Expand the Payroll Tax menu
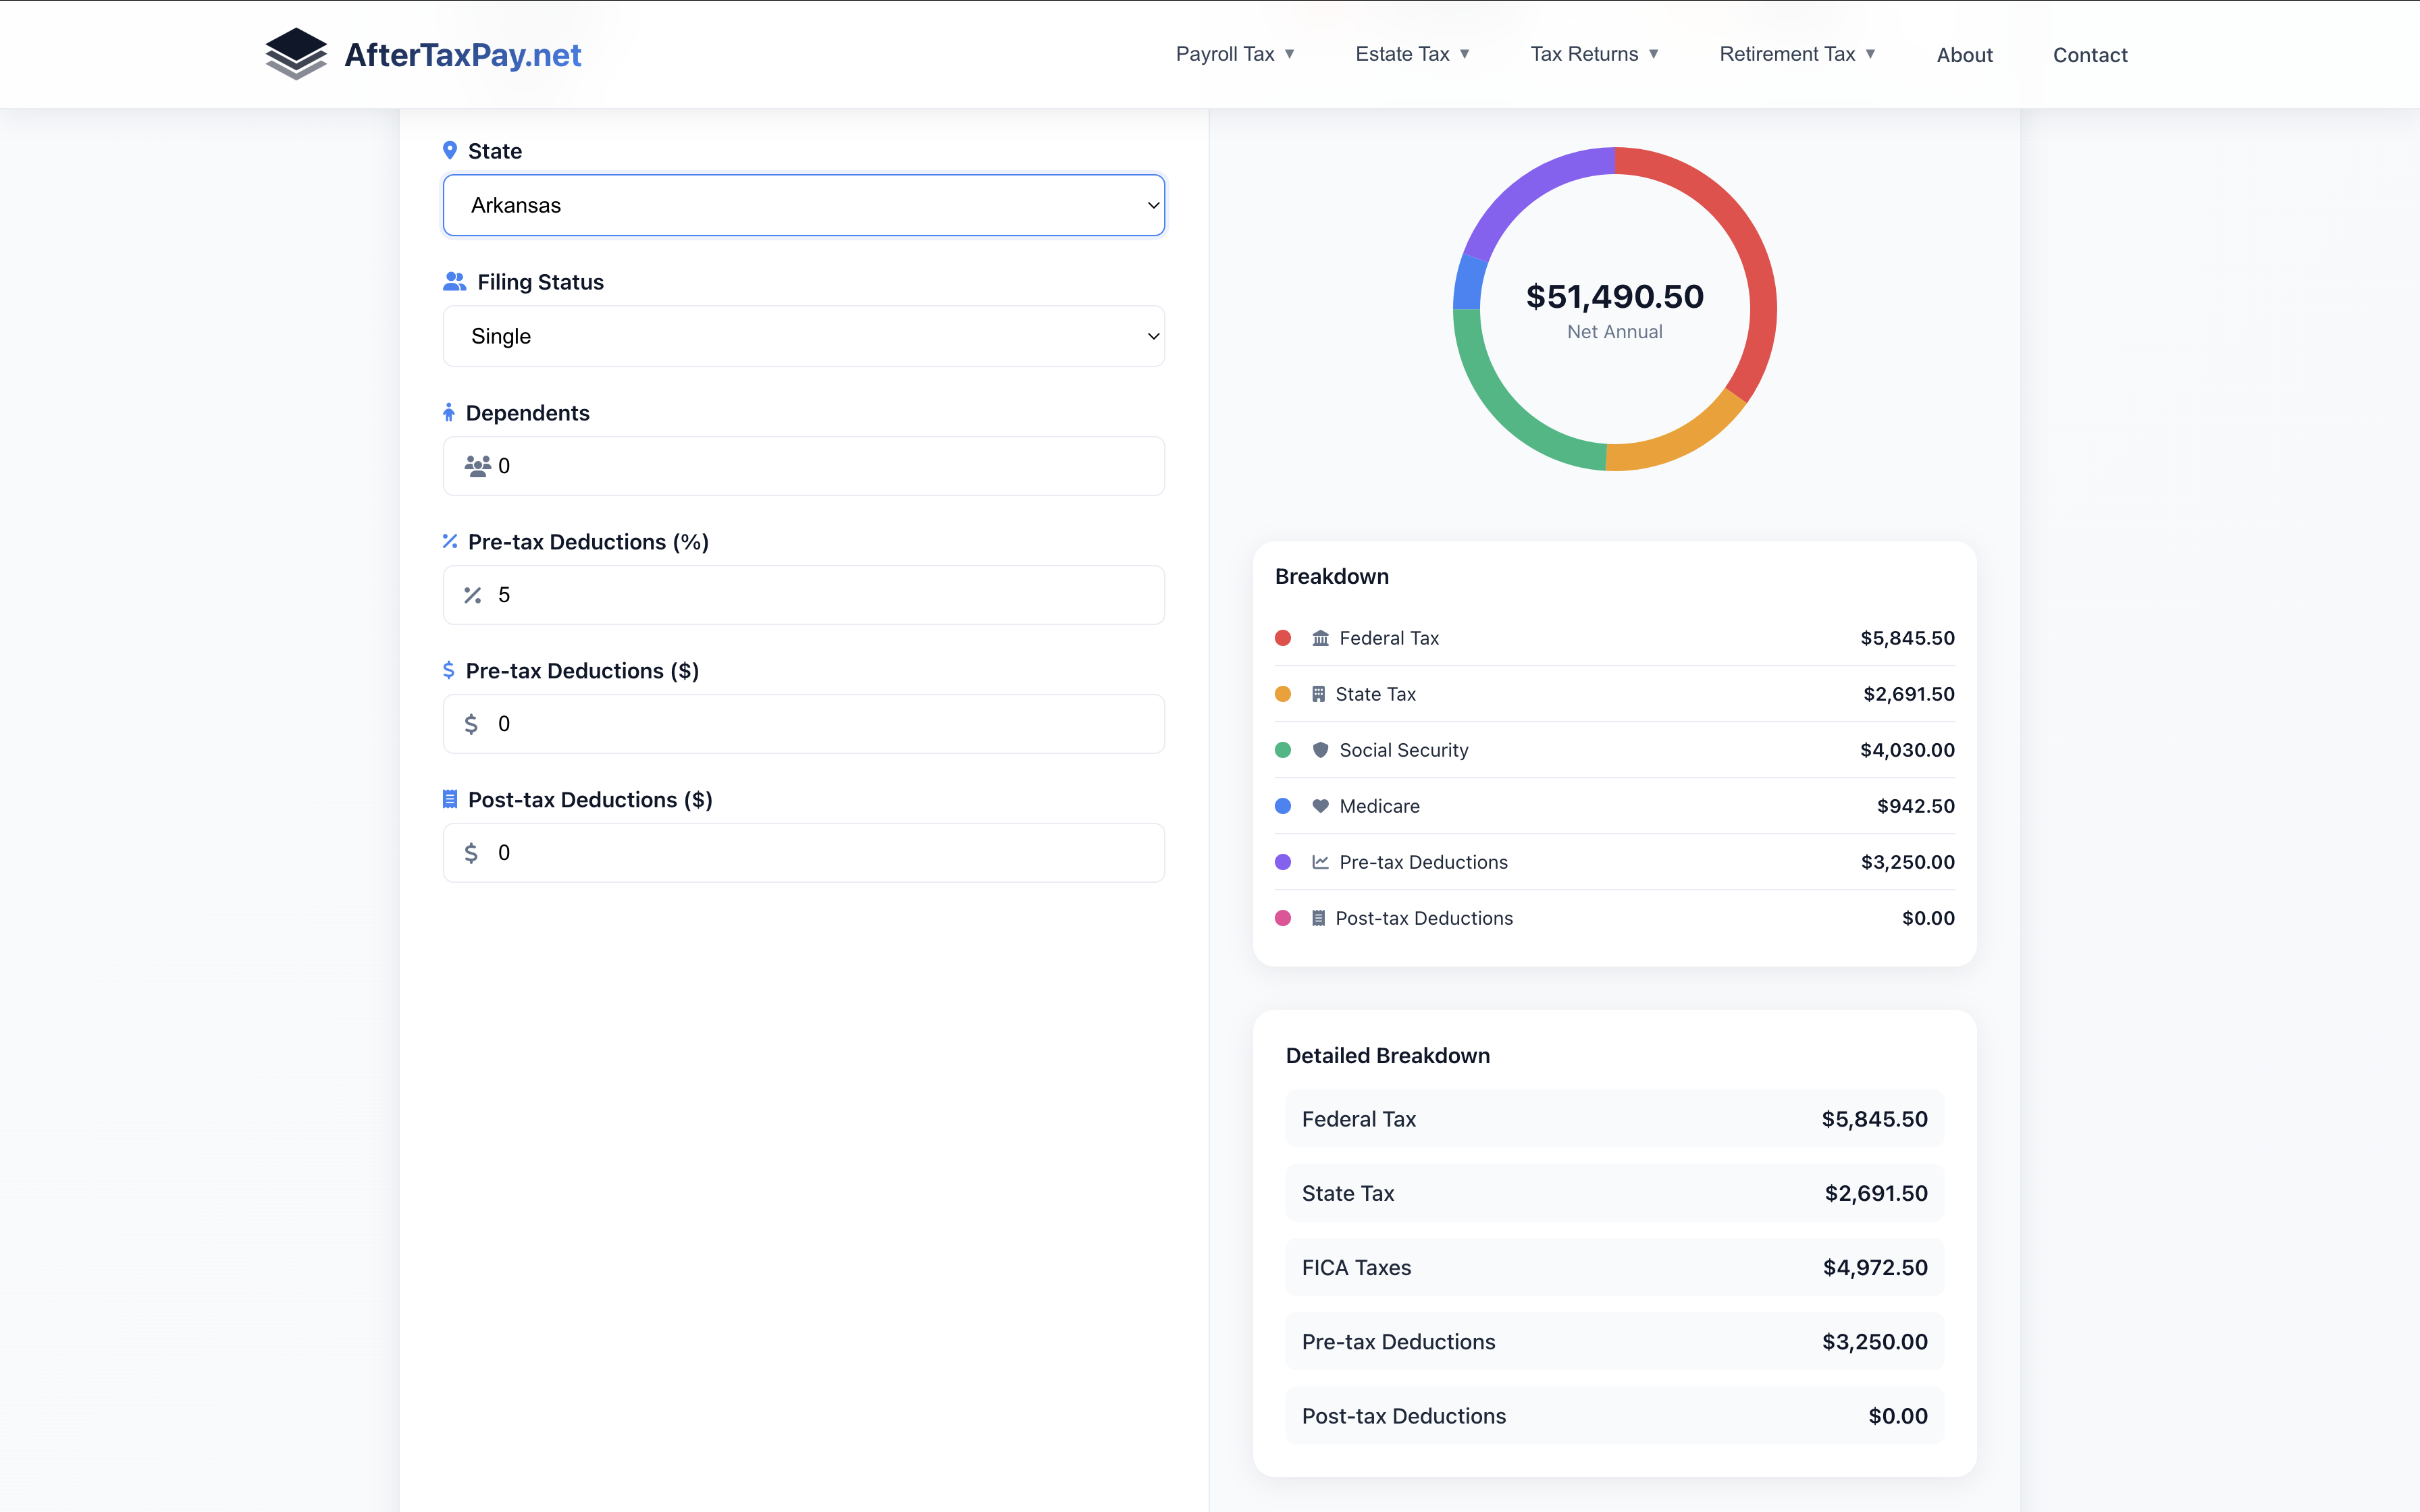The width and height of the screenshot is (2420, 1512). pos(1234,54)
